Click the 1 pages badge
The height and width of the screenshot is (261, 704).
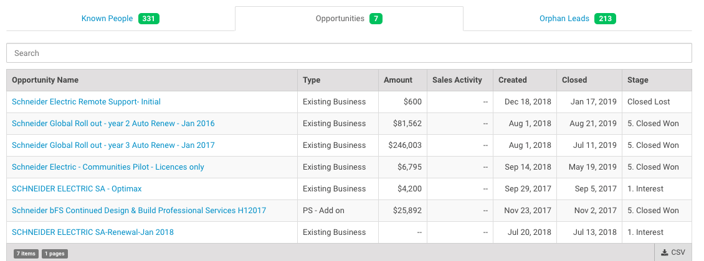click(x=55, y=254)
